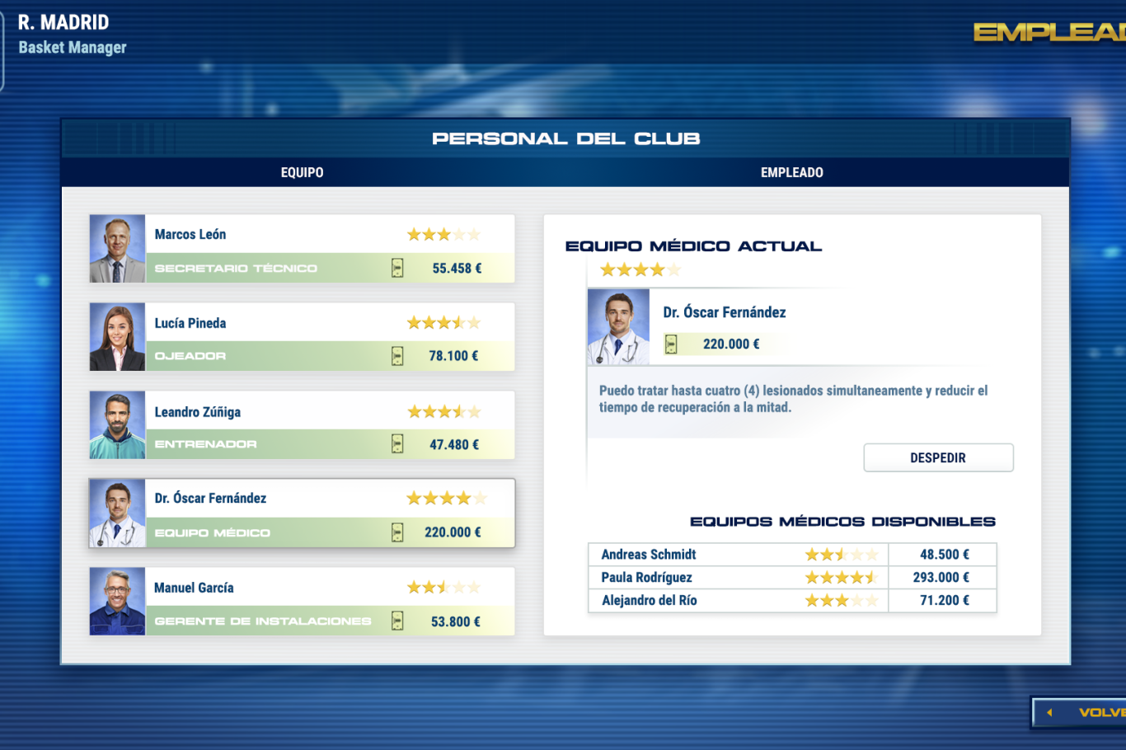Image resolution: width=1126 pixels, height=750 pixels.
Task: Open Leandro Zúñiga Entrenador staff card
Action: tap(302, 425)
